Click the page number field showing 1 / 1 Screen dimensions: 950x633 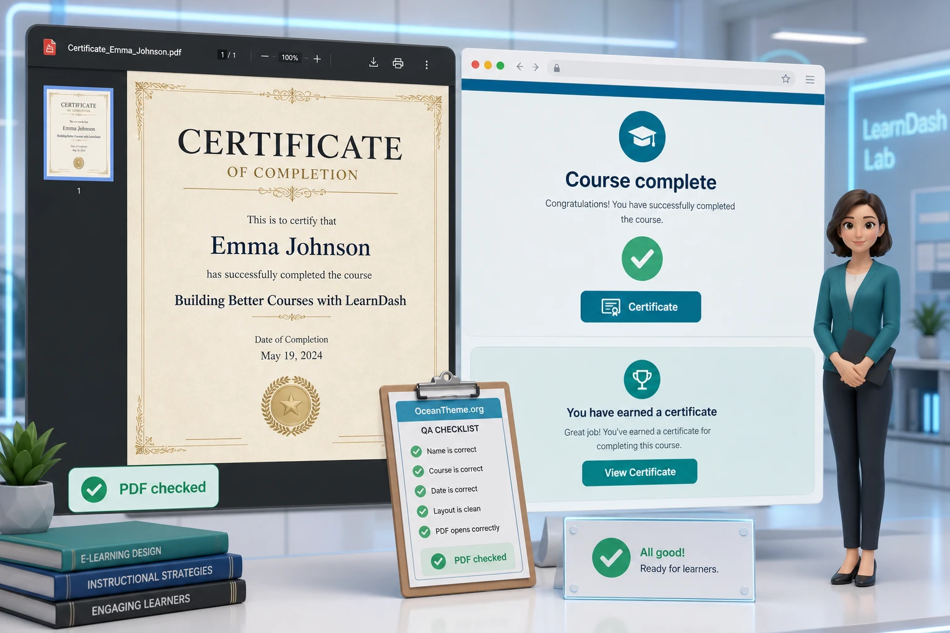pyautogui.click(x=228, y=55)
